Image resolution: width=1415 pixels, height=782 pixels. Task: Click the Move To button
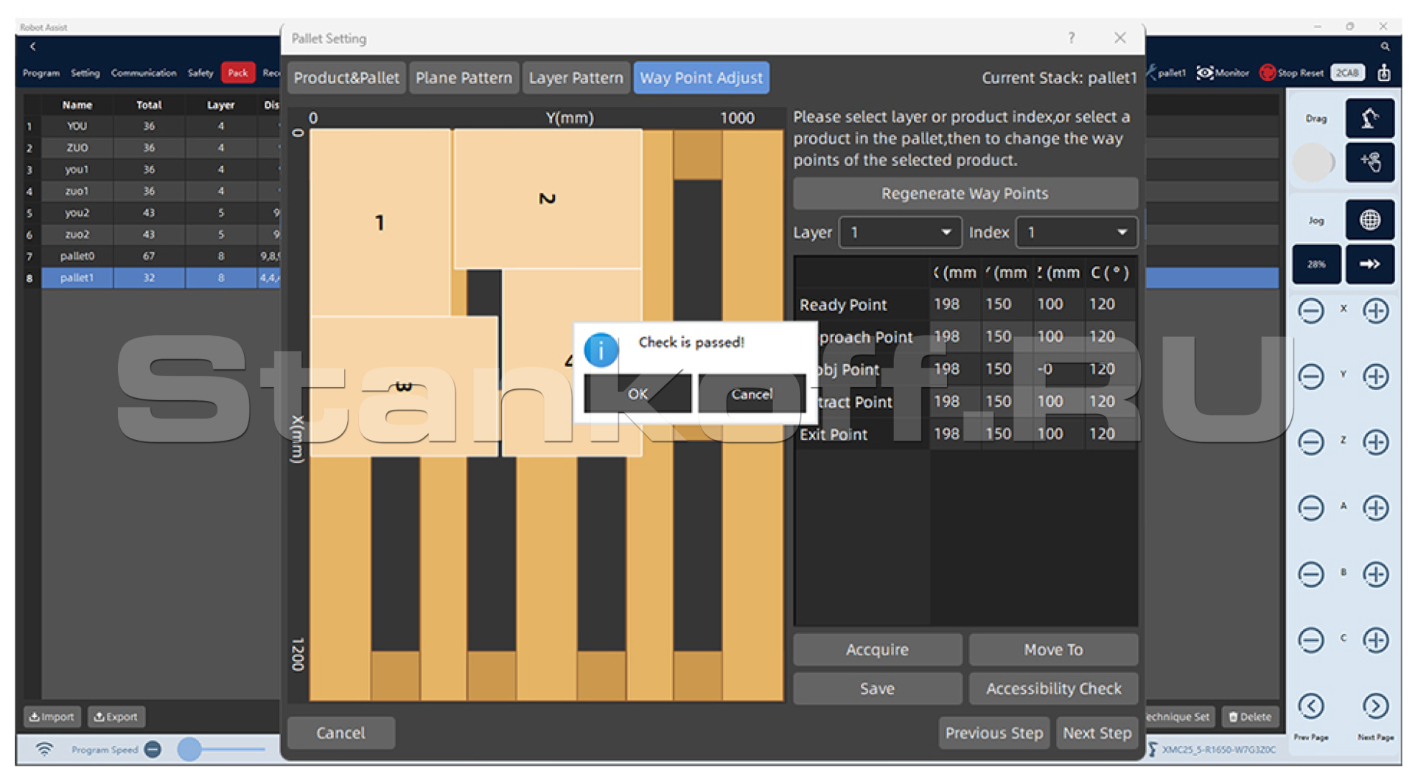click(x=1053, y=649)
